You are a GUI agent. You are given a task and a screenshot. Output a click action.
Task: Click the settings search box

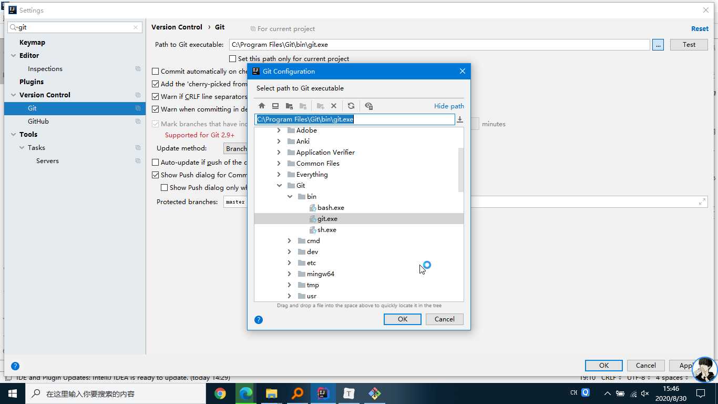(x=75, y=27)
